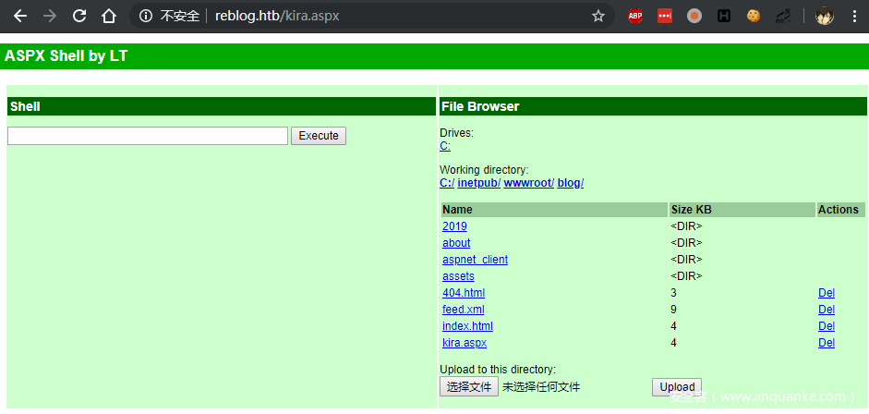869x414 pixels.
Task: Open the about directory
Action: pyautogui.click(x=456, y=243)
